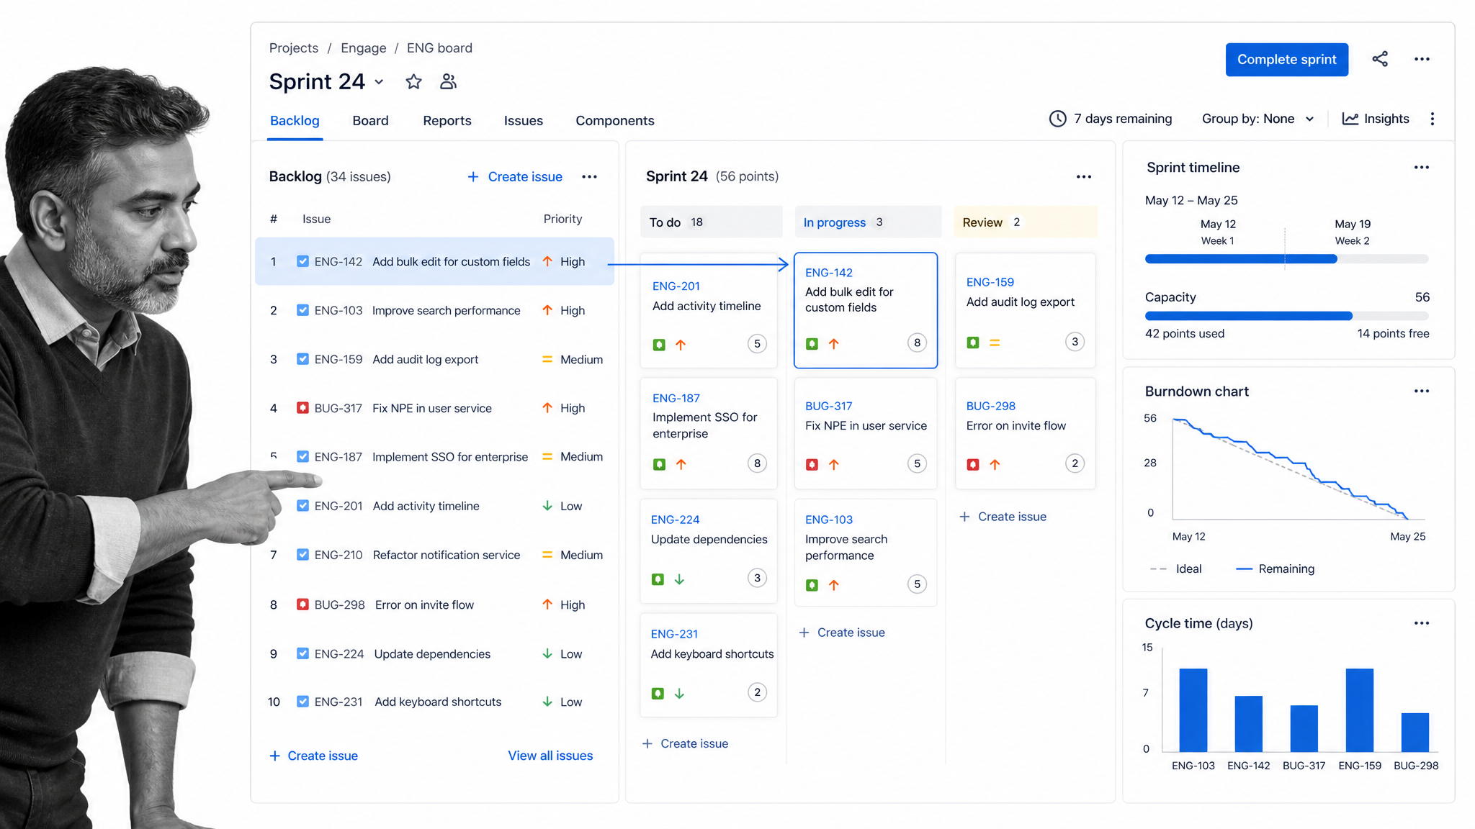Click the low priority arrow on ENG-201 row
Image resolution: width=1475 pixels, height=829 pixels.
tap(547, 506)
